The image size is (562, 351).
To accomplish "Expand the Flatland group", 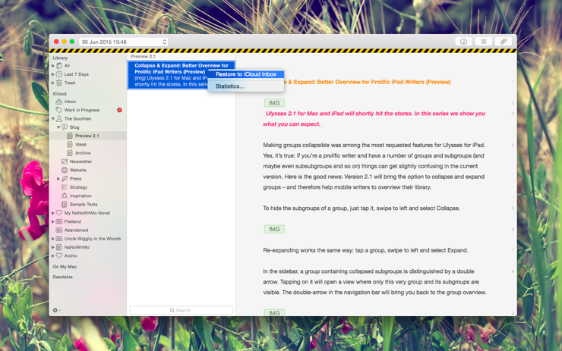I will click(x=53, y=221).
